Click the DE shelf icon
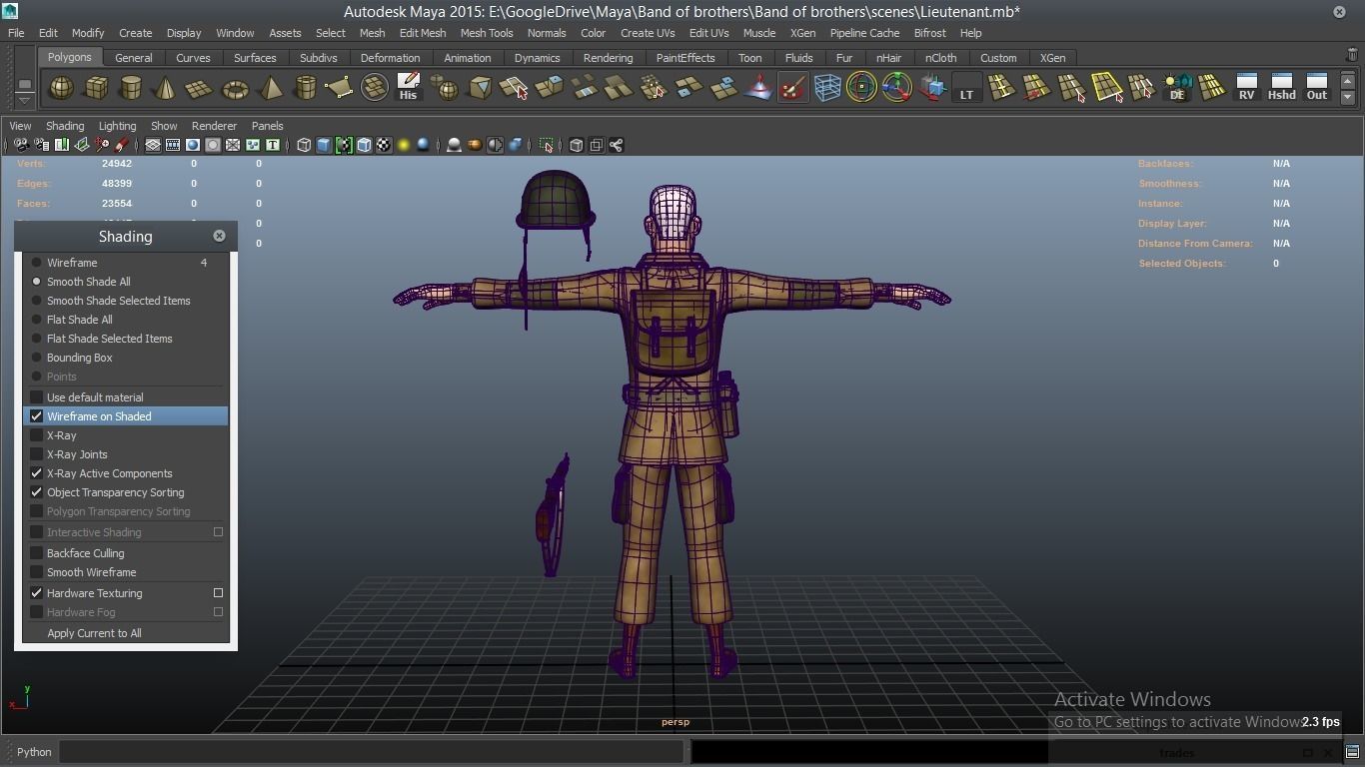 coord(1176,88)
